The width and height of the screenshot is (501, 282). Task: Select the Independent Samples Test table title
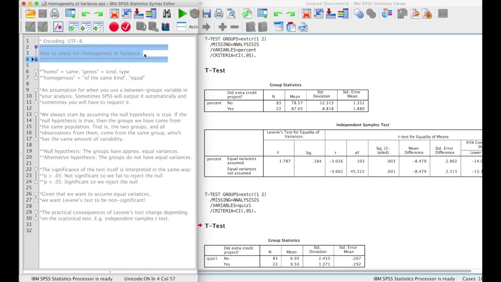pos(363,125)
